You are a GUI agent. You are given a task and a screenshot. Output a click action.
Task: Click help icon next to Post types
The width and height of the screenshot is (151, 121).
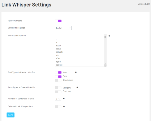(76, 72)
